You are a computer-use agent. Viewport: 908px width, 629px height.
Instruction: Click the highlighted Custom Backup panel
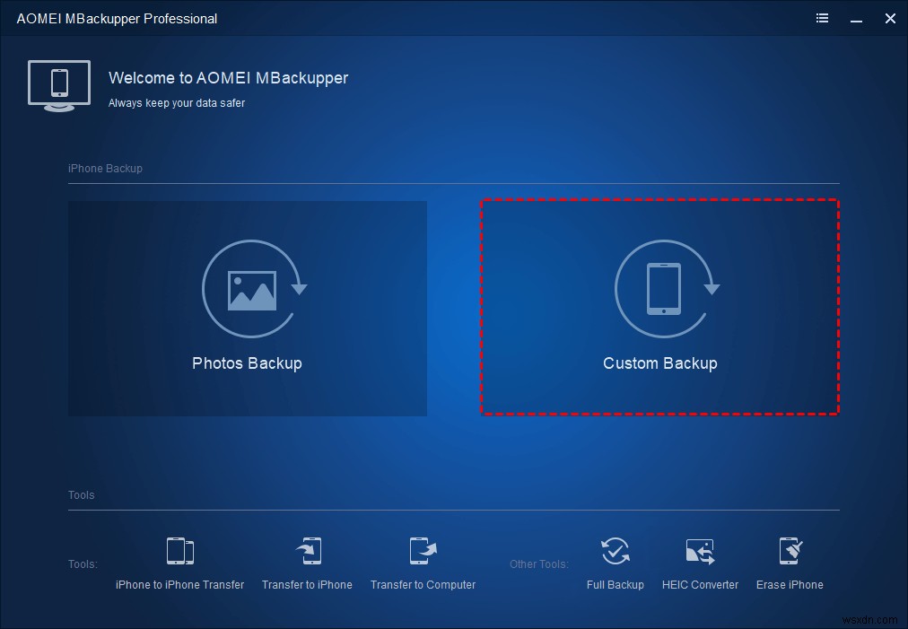click(660, 306)
